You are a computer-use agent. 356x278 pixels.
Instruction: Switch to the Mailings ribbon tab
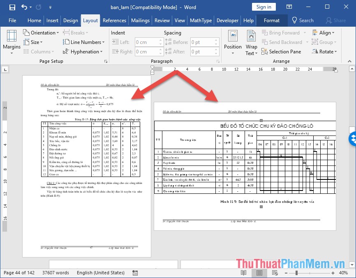pos(140,20)
